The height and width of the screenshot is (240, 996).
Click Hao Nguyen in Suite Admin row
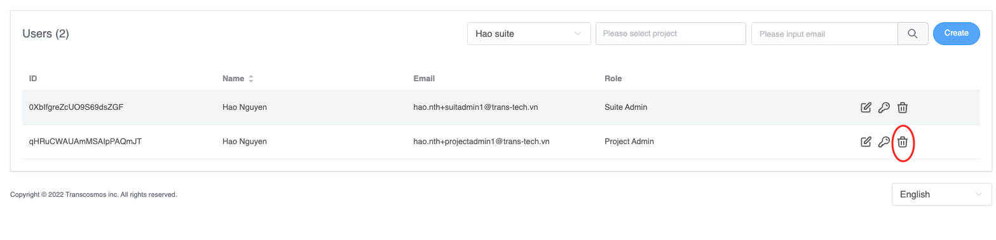coord(245,107)
